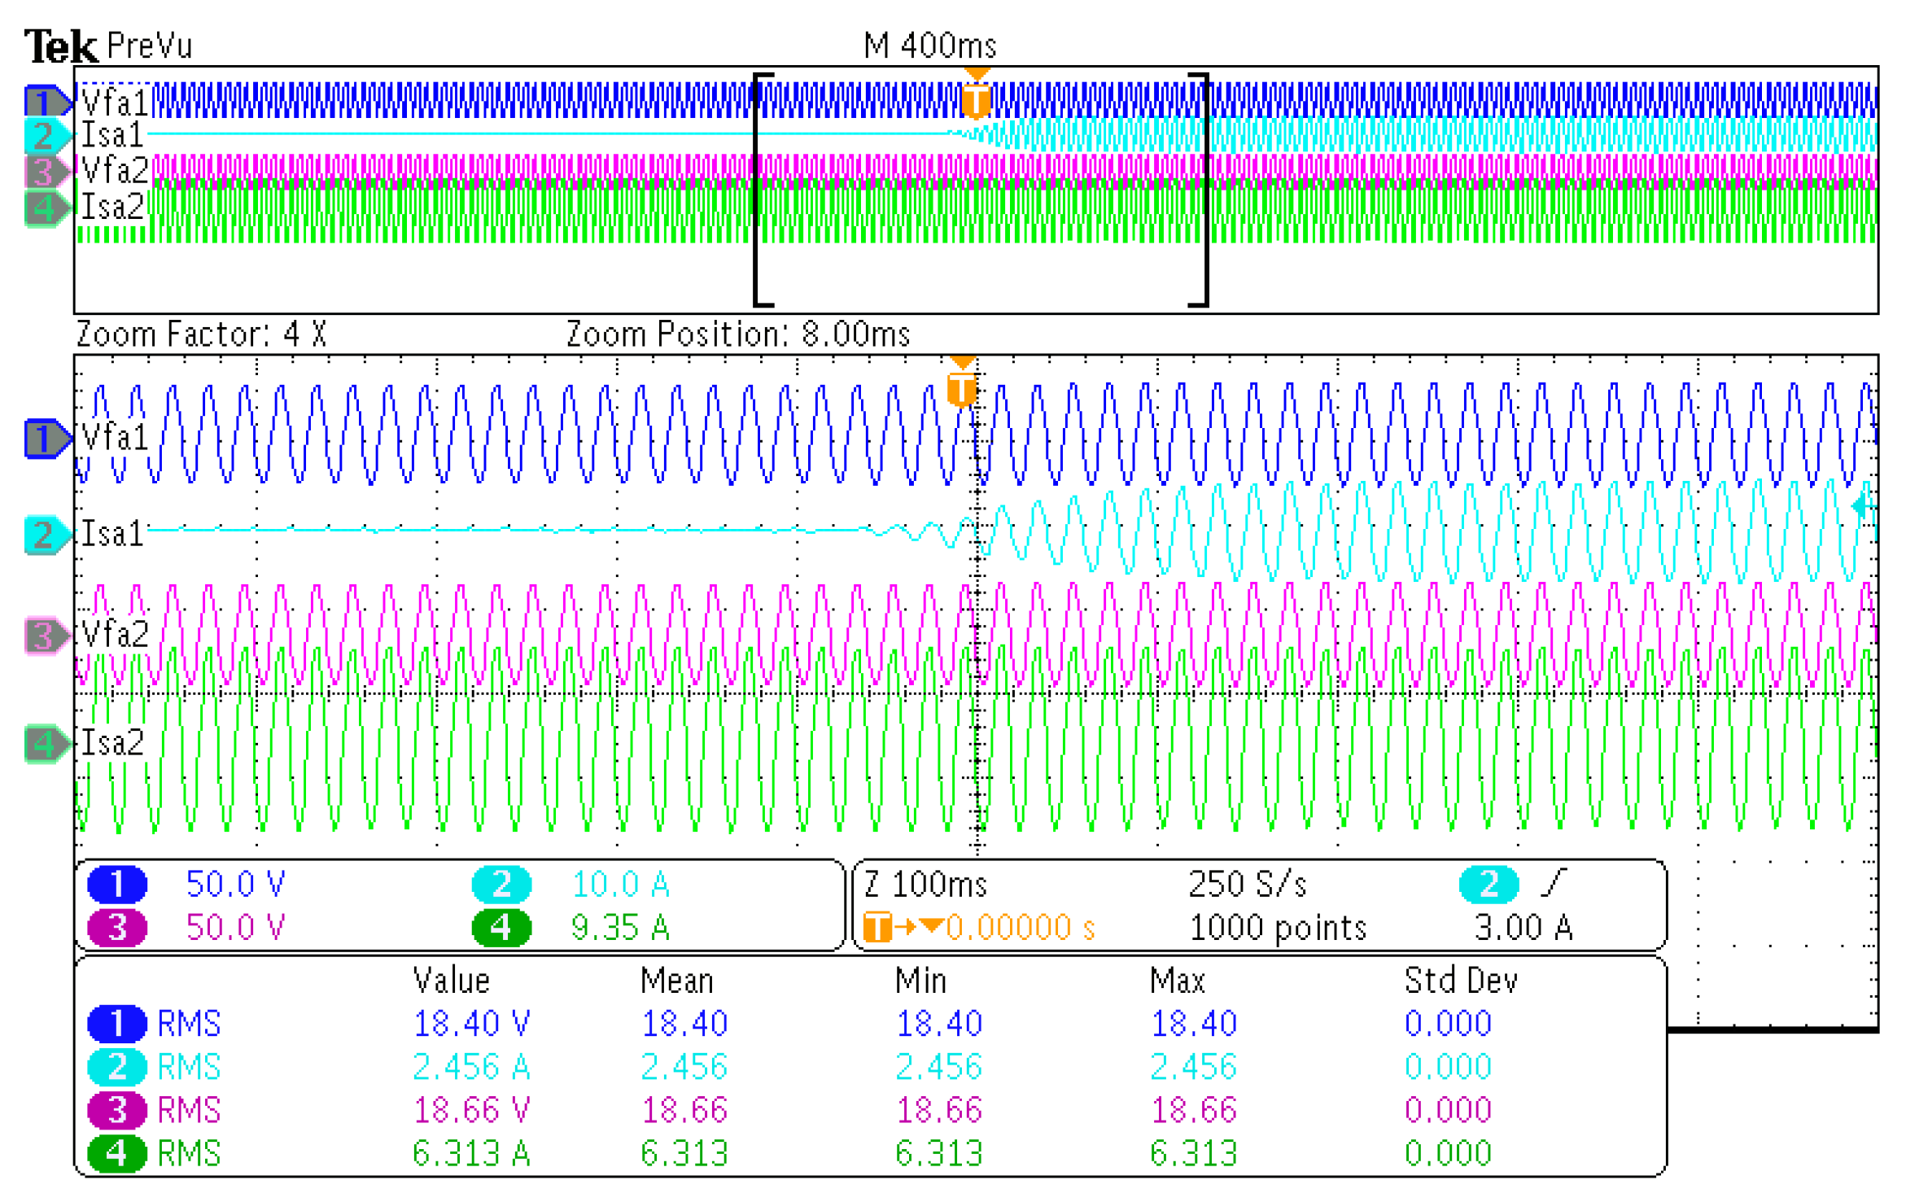The image size is (1906, 1202).
Task: Click green channel 4 marker in overview
Action: [46, 208]
